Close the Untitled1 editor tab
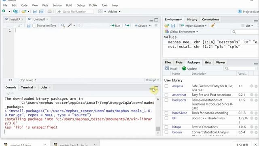 tap(47, 19)
